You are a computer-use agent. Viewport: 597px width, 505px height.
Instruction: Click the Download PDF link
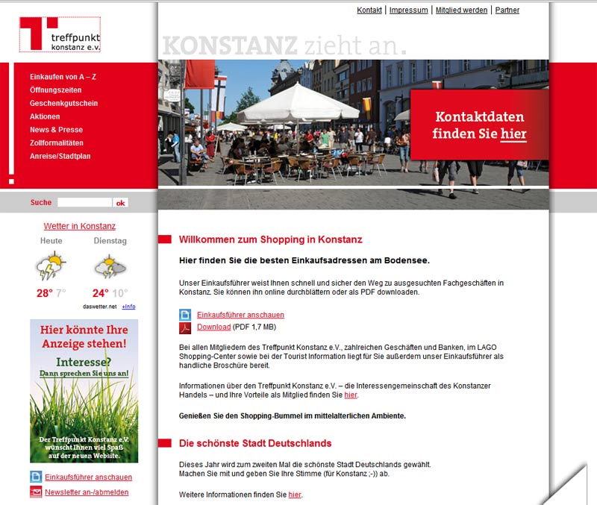213,327
